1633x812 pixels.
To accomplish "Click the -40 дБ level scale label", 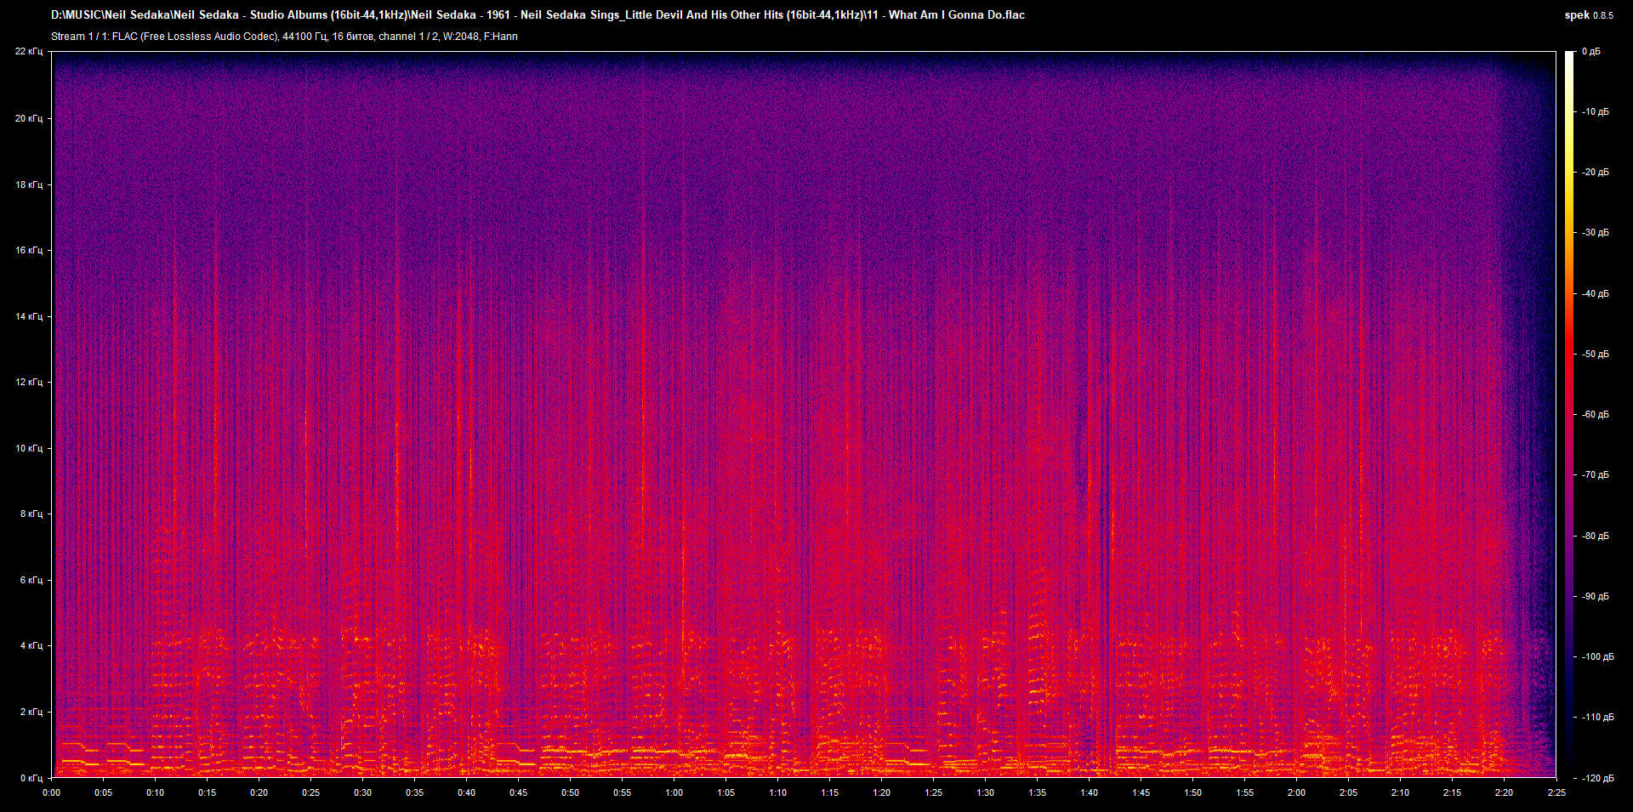I will [1596, 293].
